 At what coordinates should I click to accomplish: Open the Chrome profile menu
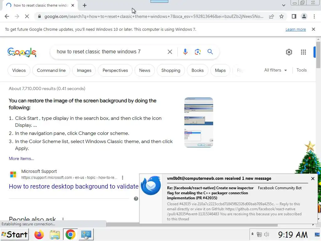click(x=304, y=16)
